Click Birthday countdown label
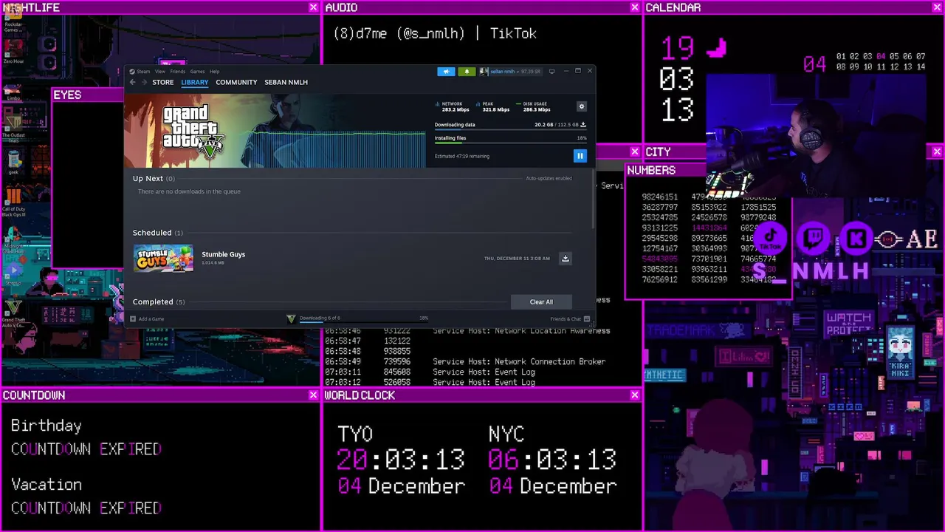 click(46, 426)
